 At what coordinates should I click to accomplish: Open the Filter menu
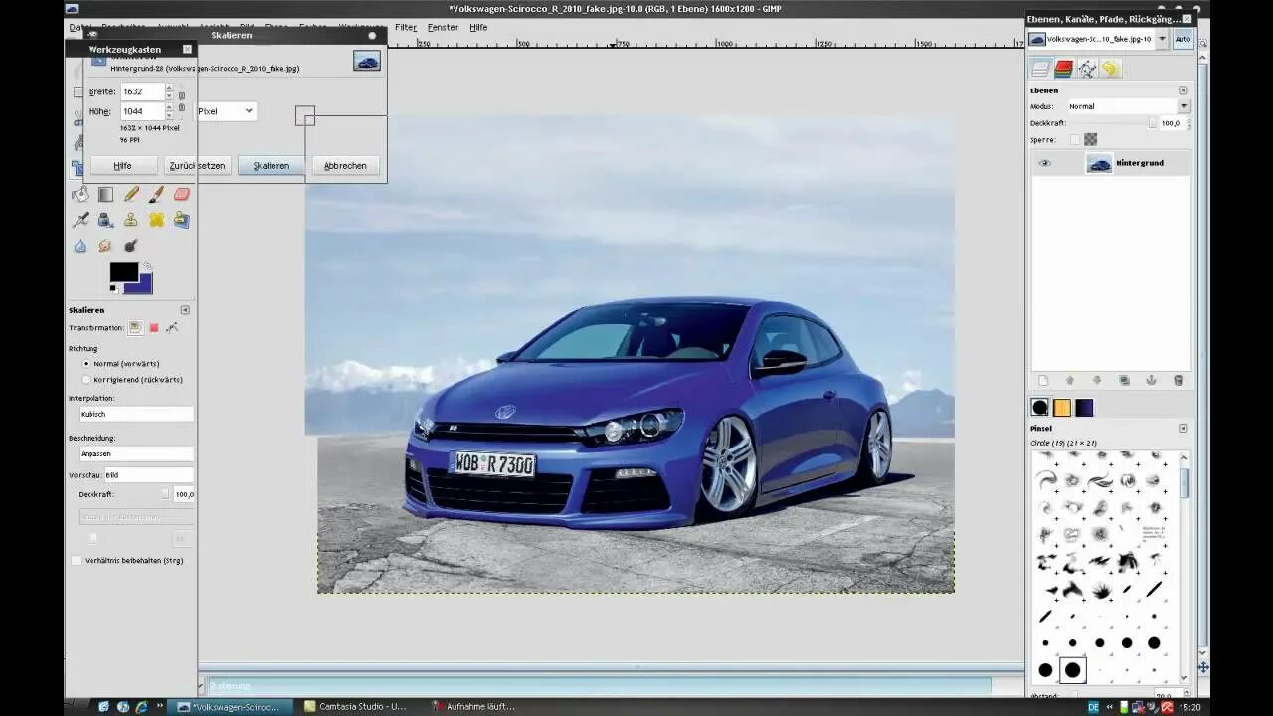[x=406, y=28]
